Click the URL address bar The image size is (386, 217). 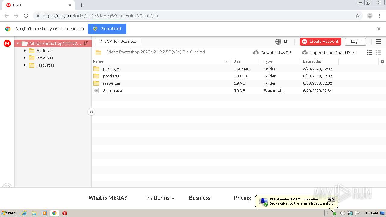tap(193, 16)
